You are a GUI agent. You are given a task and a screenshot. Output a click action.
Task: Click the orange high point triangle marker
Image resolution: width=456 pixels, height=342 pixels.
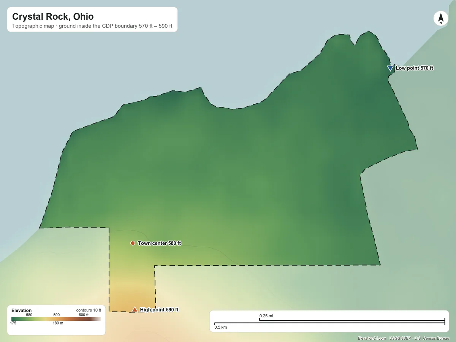pos(135,310)
